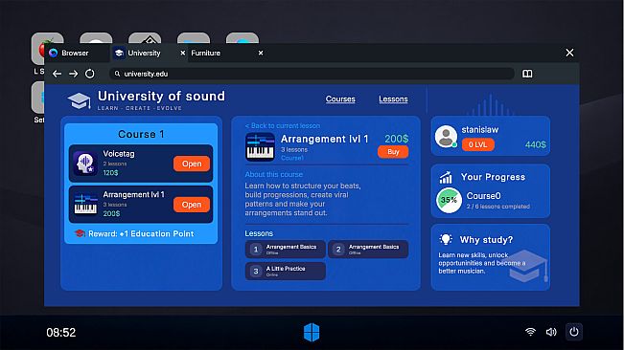Image resolution: width=624 pixels, height=350 pixels.
Task: Click the Course 1 heading
Action: (141, 135)
